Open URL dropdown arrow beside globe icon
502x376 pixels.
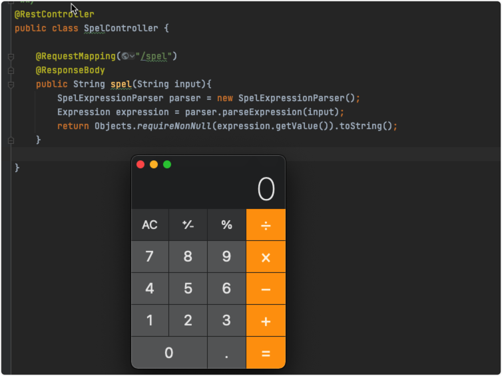point(132,56)
